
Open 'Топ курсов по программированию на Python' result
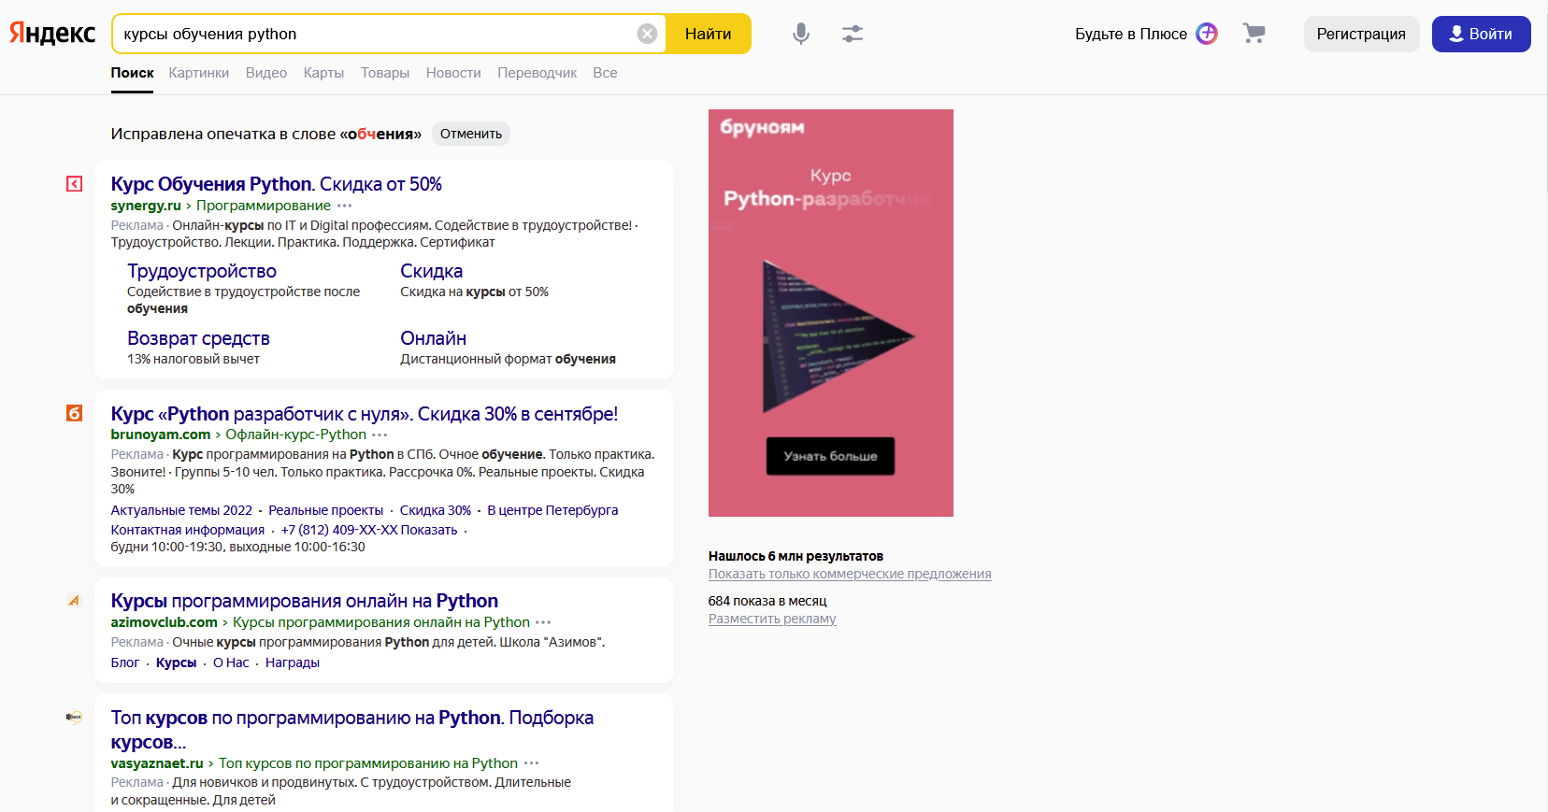pyautogui.click(x=351, y=730)
